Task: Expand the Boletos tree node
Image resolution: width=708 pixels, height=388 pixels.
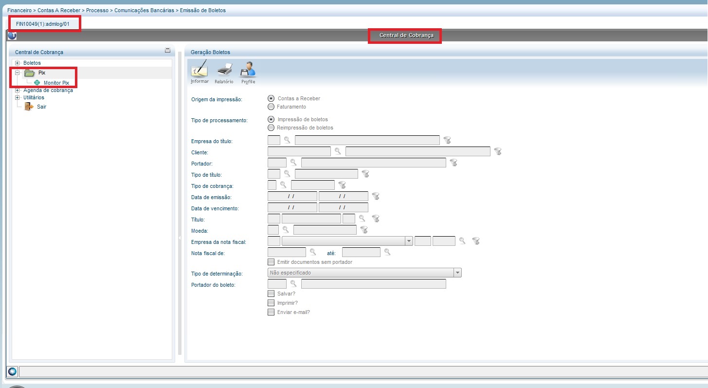Action: (x=18, y=63)
